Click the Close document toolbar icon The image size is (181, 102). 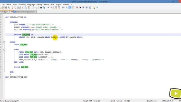(12, 8)
